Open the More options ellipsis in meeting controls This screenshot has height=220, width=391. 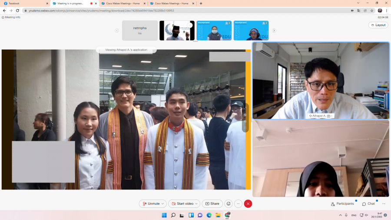click(x=238, y=203)
